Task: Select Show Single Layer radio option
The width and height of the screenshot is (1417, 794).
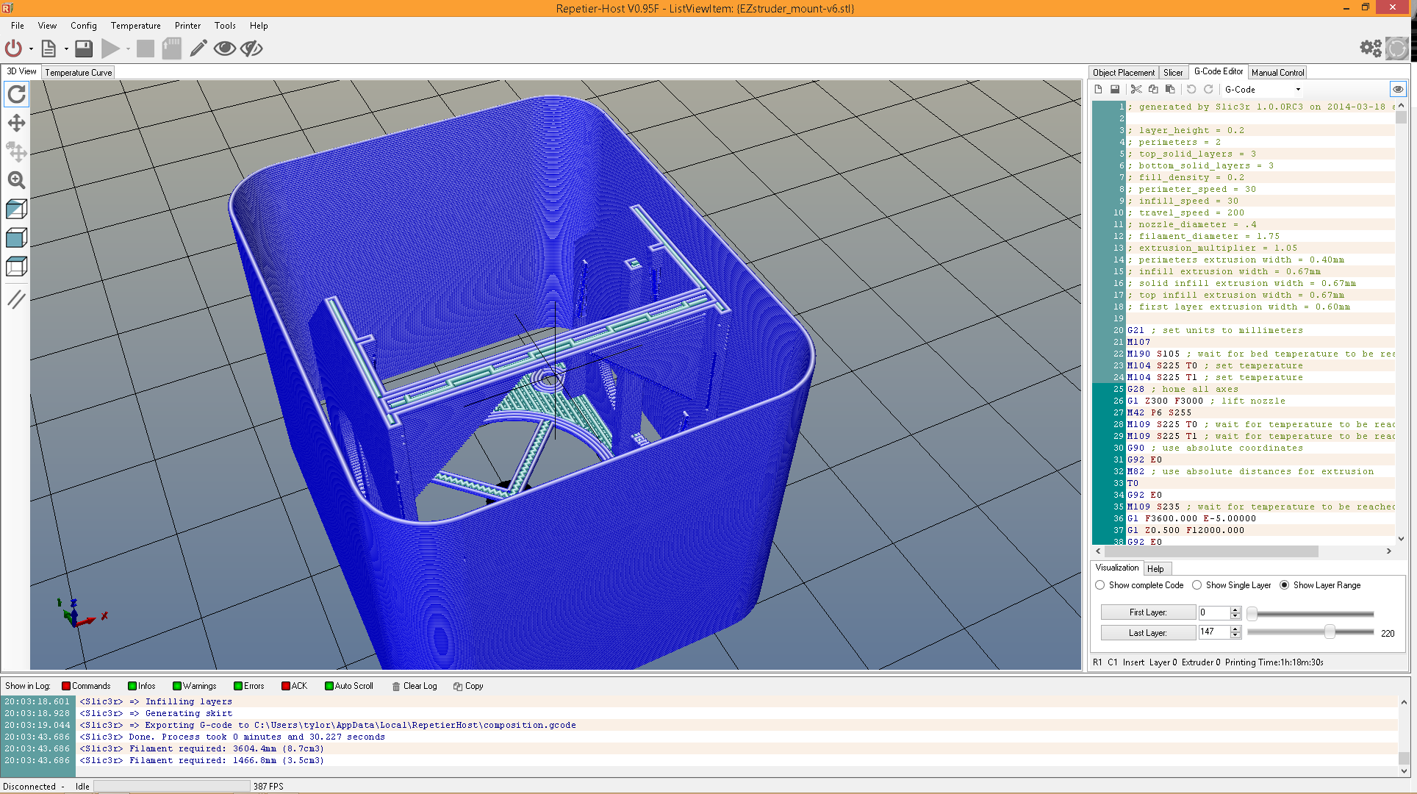Action: point(1197,585)
